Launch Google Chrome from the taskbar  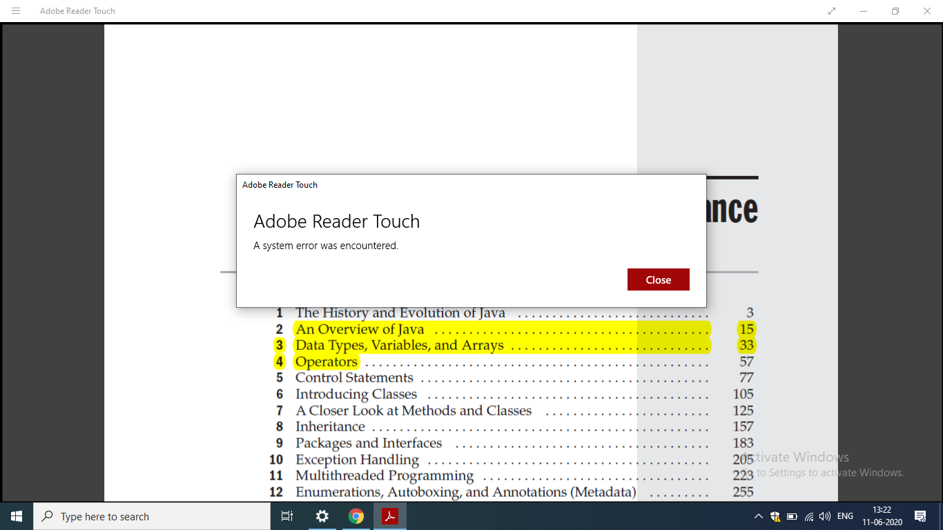point(356,516)
